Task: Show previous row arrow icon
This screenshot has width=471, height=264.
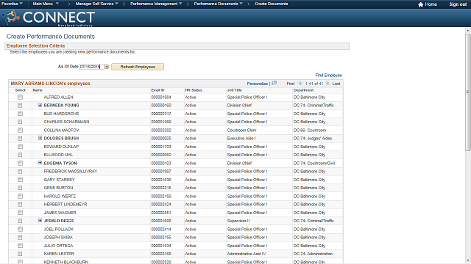Action: tap(300, 83)
